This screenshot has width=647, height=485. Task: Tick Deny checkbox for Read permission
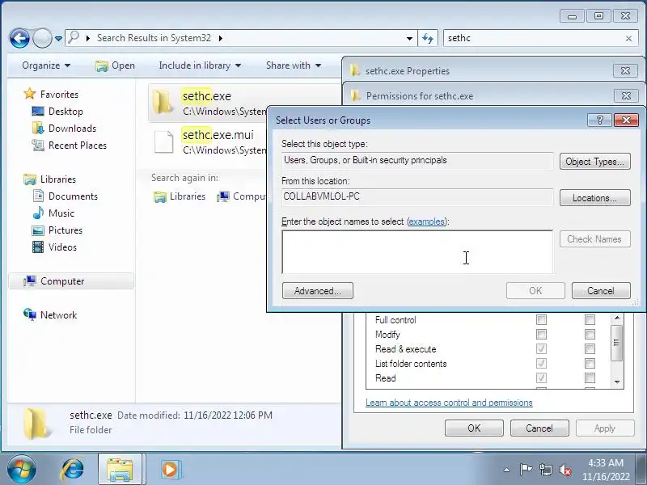[590, 377]
